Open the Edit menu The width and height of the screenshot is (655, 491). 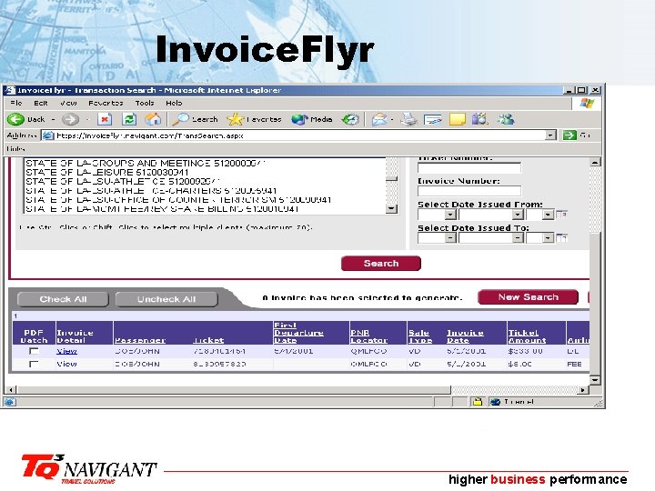41,103
